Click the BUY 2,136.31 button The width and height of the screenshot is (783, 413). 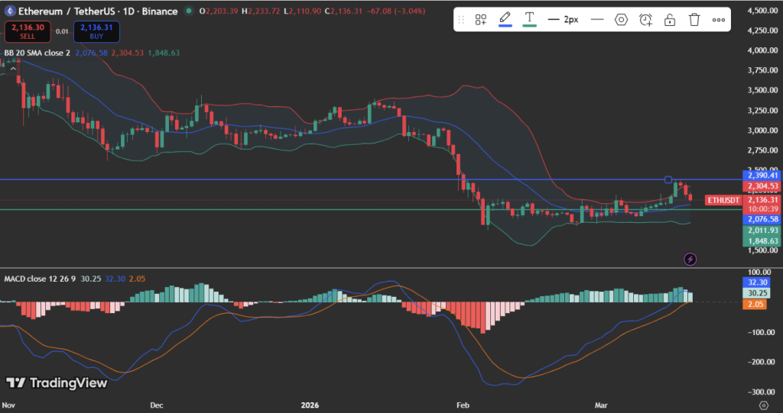point(95,31)
